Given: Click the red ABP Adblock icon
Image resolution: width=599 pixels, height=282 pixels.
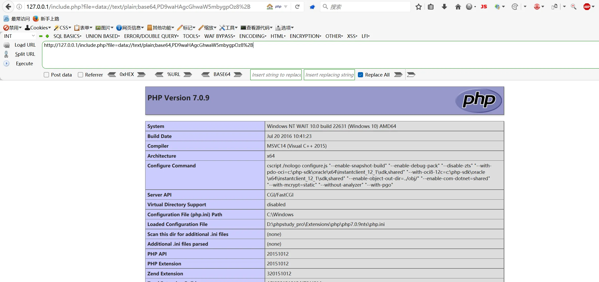Looking at the screenshot, I should (x=587, y=7).
